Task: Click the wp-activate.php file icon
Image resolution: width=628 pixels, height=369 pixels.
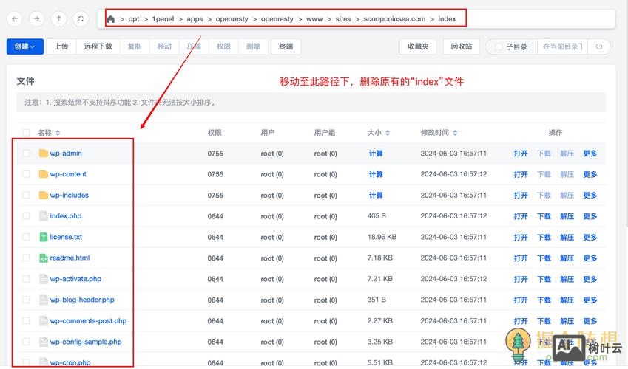Action: pos(43,279)
